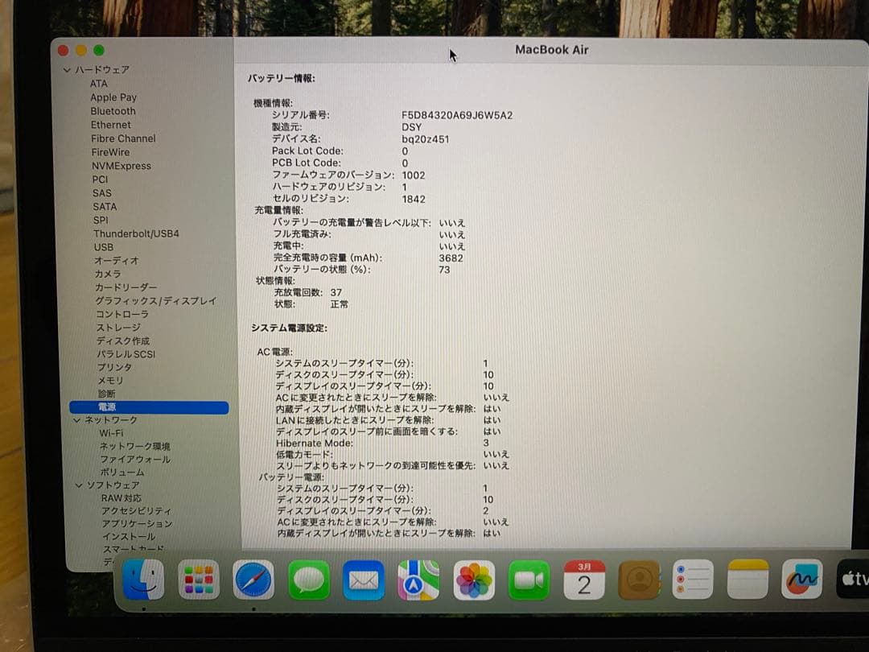Select RAW対応 in the sidebar
Screen dimensions: 869x652
pos(121,498)
